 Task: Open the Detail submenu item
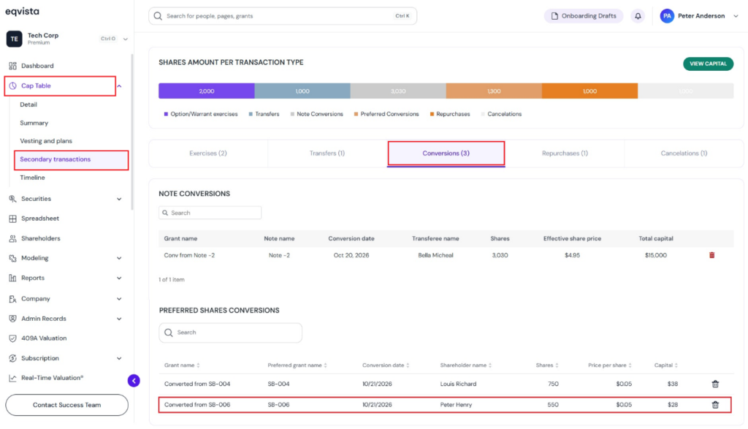(28, 105)
